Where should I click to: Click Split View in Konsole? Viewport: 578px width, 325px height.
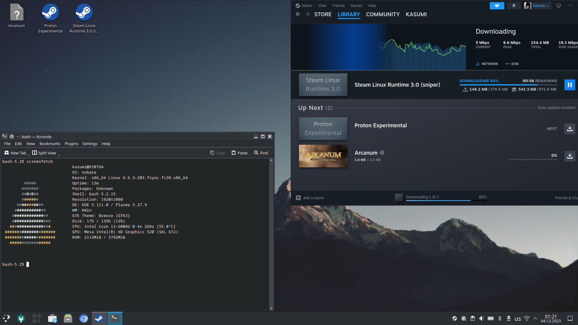coord(44,153)
